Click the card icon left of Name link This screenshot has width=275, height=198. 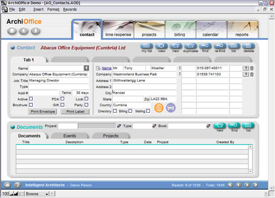[98, 68]
